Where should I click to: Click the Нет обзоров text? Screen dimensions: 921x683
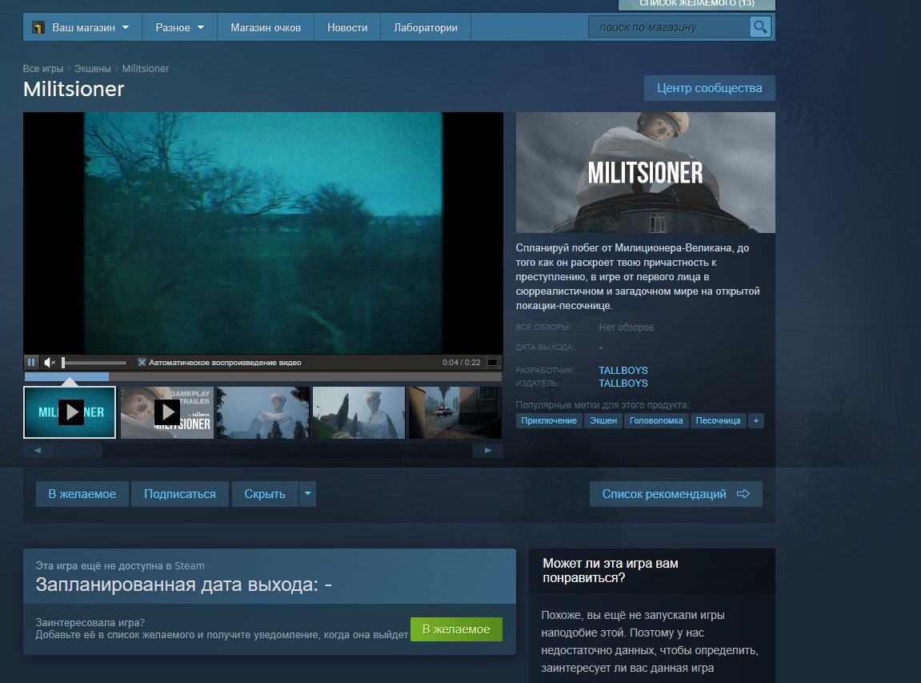[627, 327]
